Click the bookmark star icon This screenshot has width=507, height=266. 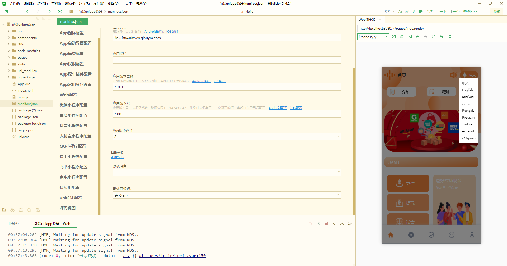point(49,11)
